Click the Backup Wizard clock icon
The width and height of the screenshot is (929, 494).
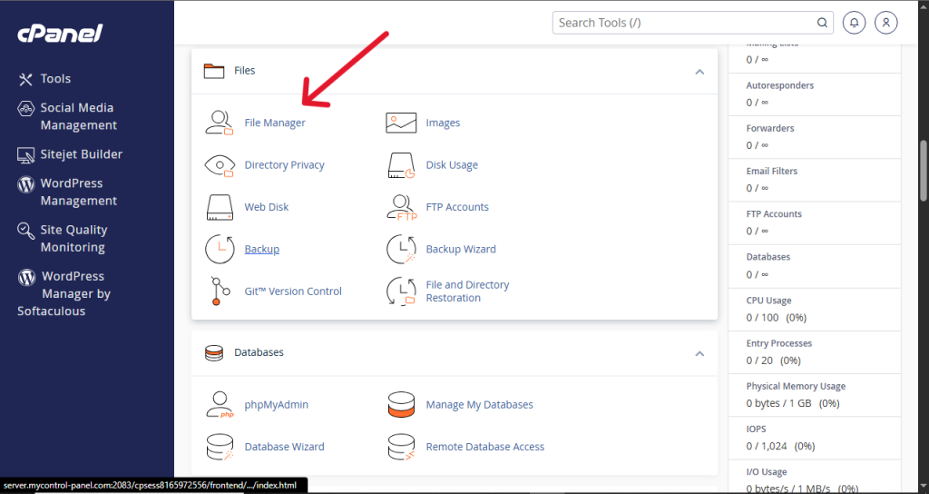click(x=401, y=249)
